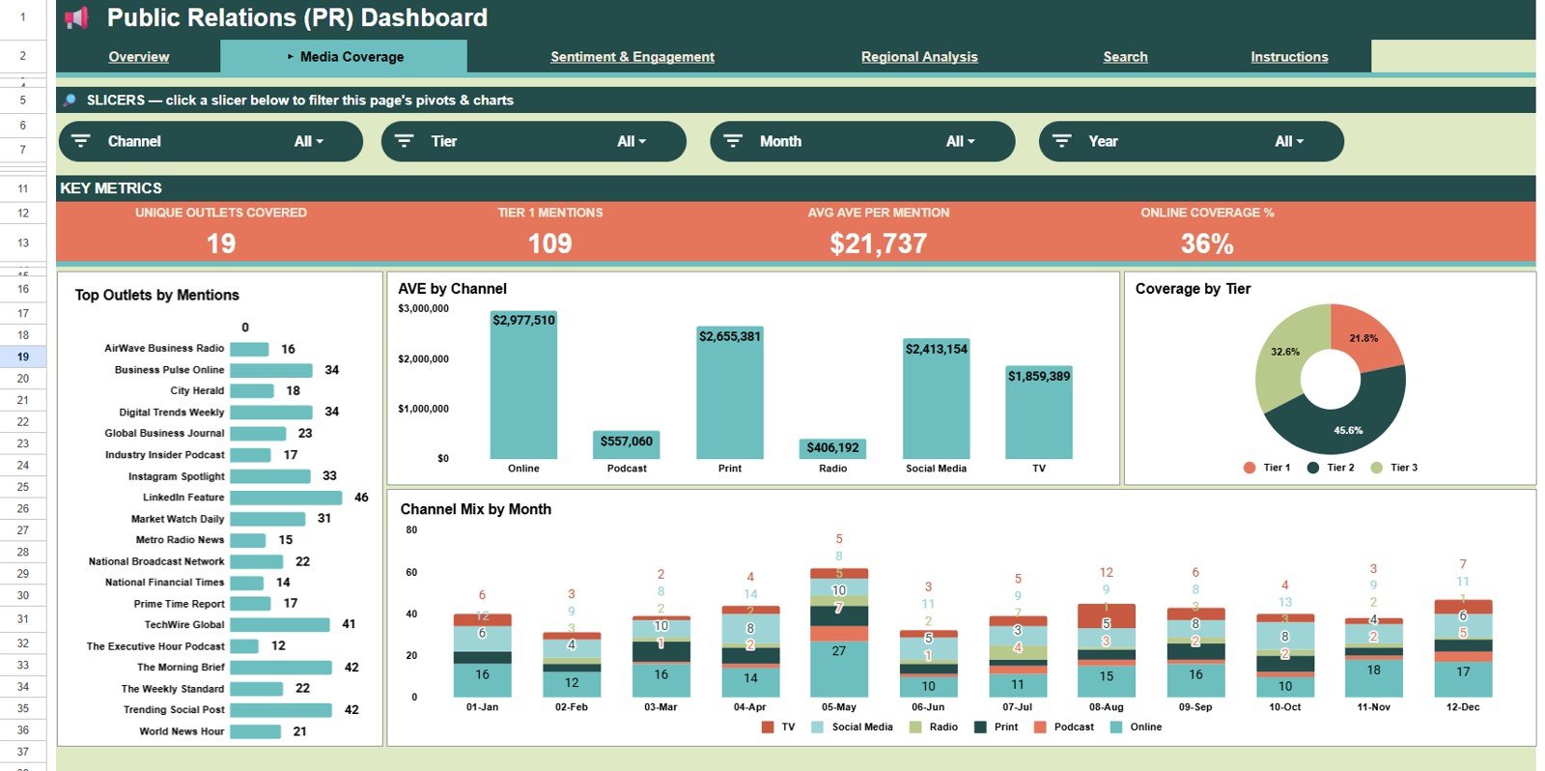Select the Print bar showing $2,655,381
Viewport: 1545px width, 771px height.
730,392
